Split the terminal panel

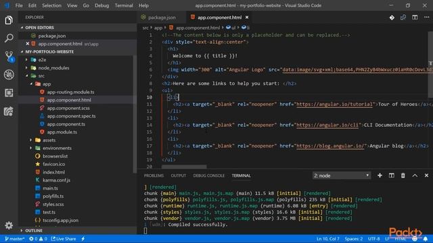[x=392, y=175]
